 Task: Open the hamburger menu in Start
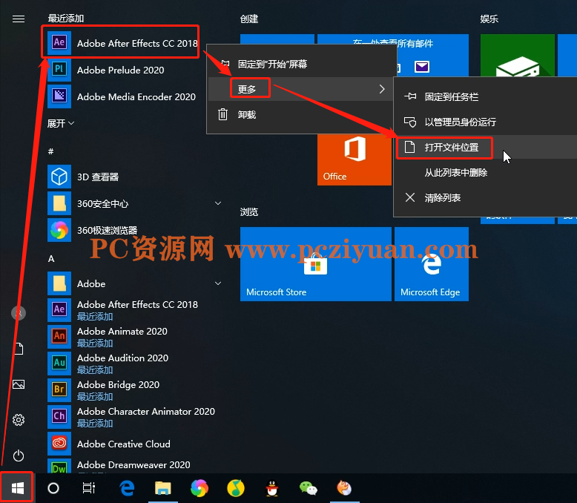pos(19,19)
